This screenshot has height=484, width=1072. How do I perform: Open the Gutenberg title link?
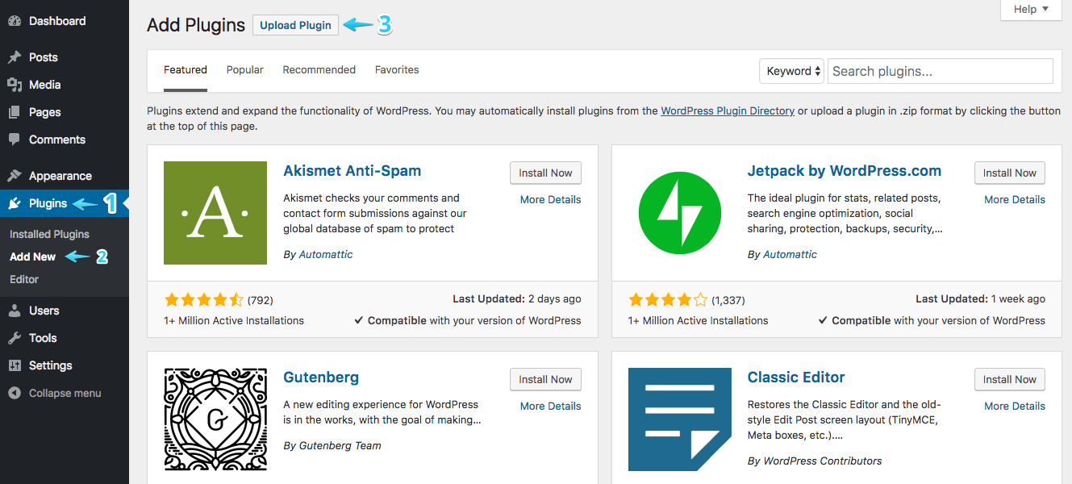coord(321,378)
